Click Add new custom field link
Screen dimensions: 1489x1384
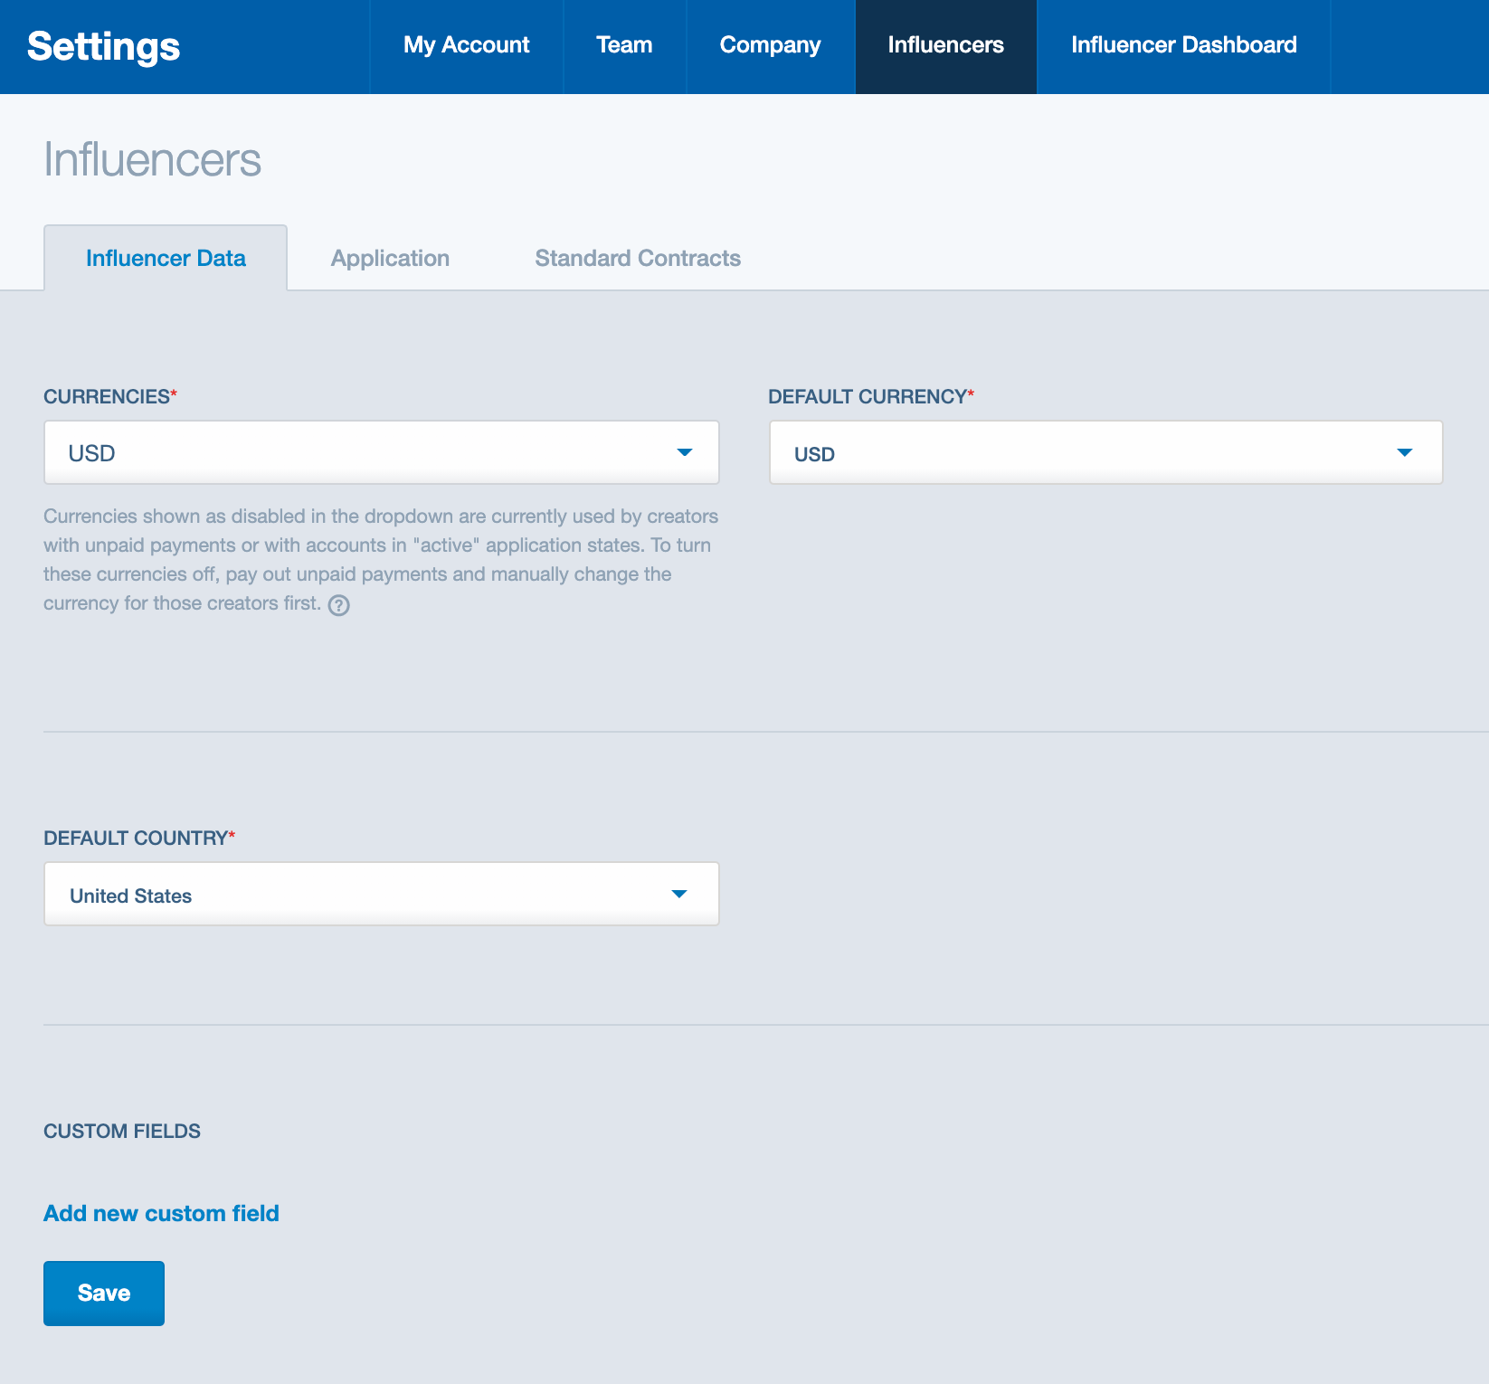pos(161,1213)
